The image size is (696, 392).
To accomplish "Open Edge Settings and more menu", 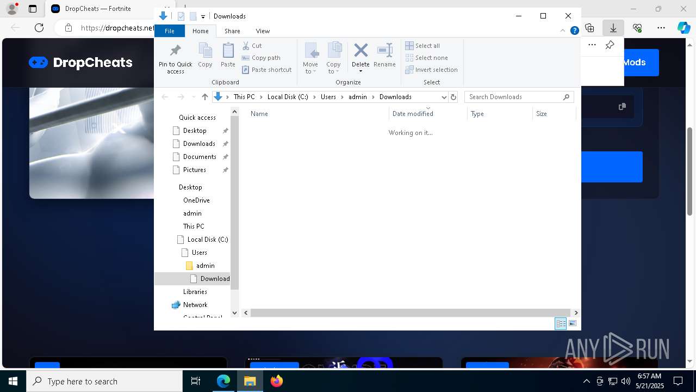I will point(661,27).
